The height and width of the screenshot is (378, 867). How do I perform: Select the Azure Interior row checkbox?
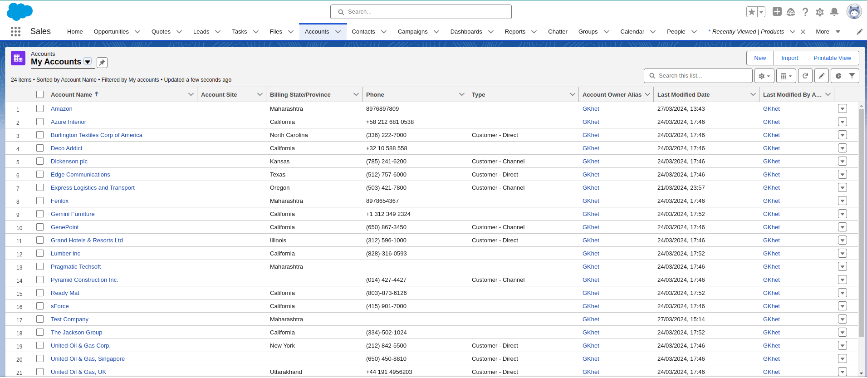[x=40, y=122]
